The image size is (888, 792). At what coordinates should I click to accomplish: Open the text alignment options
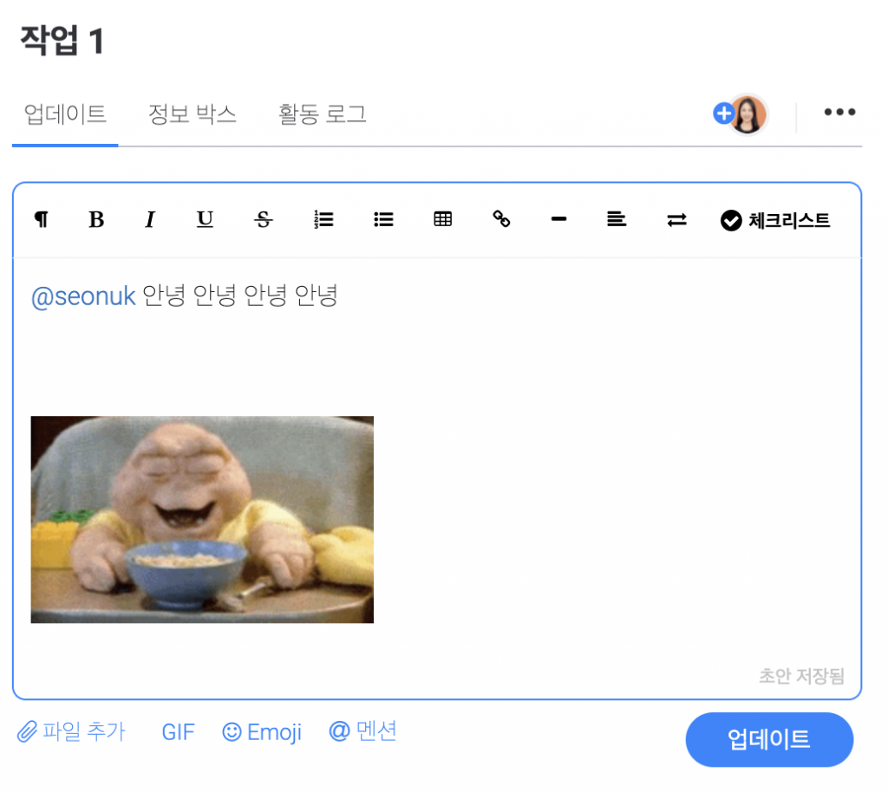[x=617, y=219]
